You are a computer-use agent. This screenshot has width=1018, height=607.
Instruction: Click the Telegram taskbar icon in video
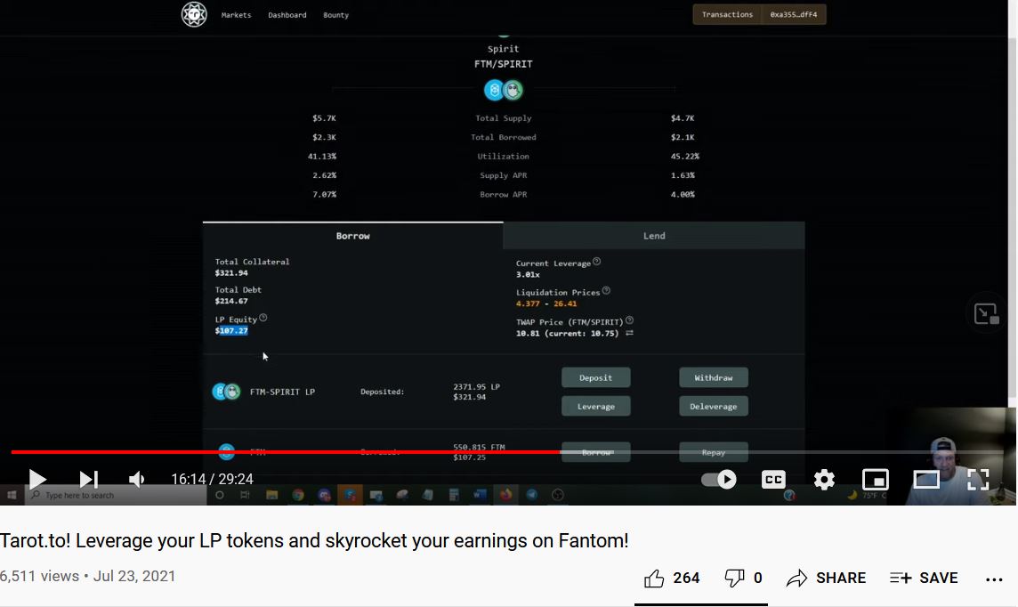(532, 495)
